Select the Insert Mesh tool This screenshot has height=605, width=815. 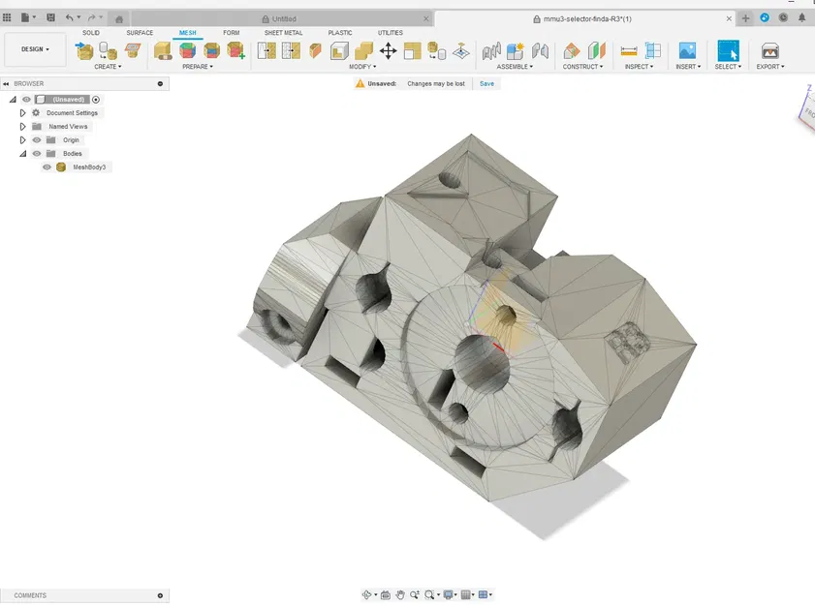point(85,50)
